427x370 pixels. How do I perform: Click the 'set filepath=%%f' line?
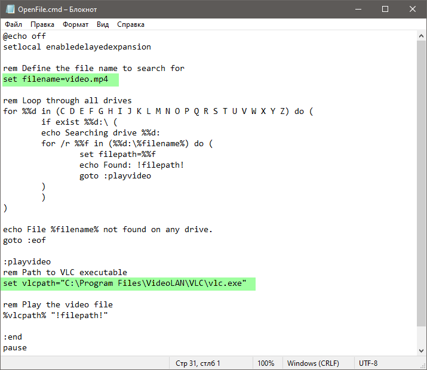pyautogui.click(x=118, y=154)
